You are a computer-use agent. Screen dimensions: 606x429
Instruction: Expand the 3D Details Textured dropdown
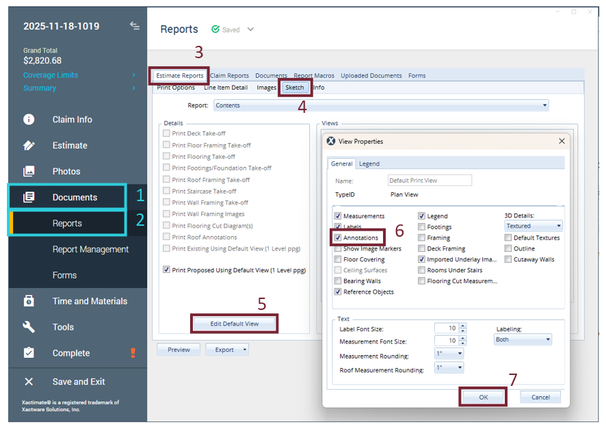pos(533,226)
